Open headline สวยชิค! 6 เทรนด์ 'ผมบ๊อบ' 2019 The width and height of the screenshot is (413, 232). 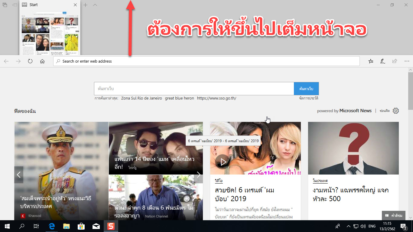click(x=245, y=194)
